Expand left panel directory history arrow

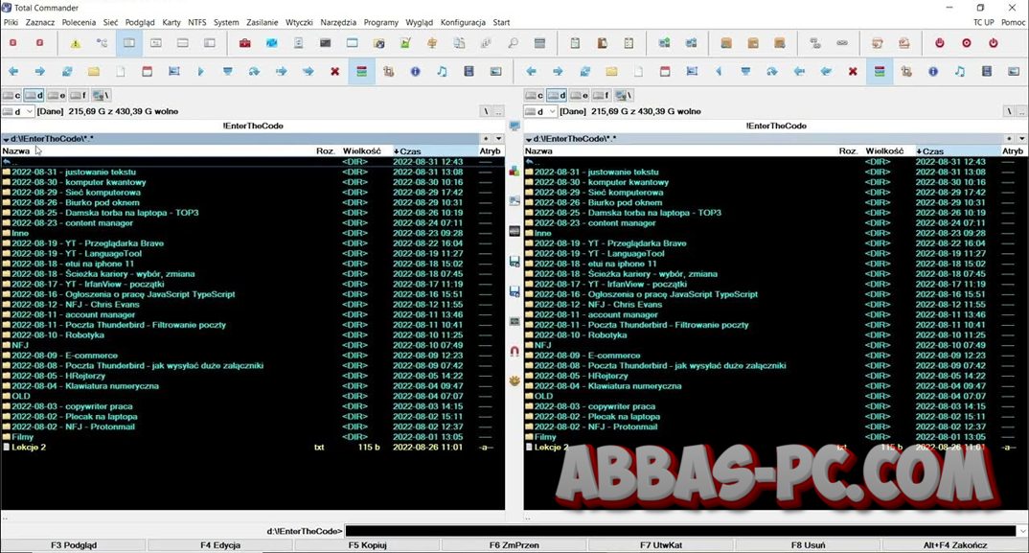coord(498,139)
